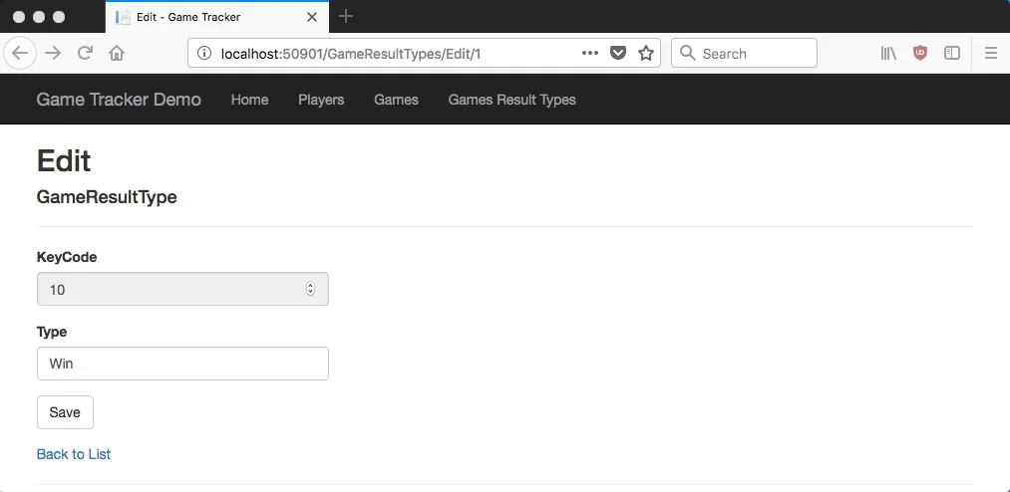Open the Games nav item

coord(396,100)
